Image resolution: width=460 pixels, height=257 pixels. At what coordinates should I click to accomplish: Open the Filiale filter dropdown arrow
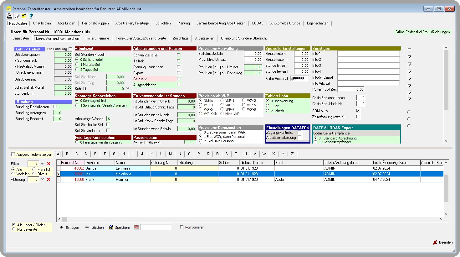43,164
